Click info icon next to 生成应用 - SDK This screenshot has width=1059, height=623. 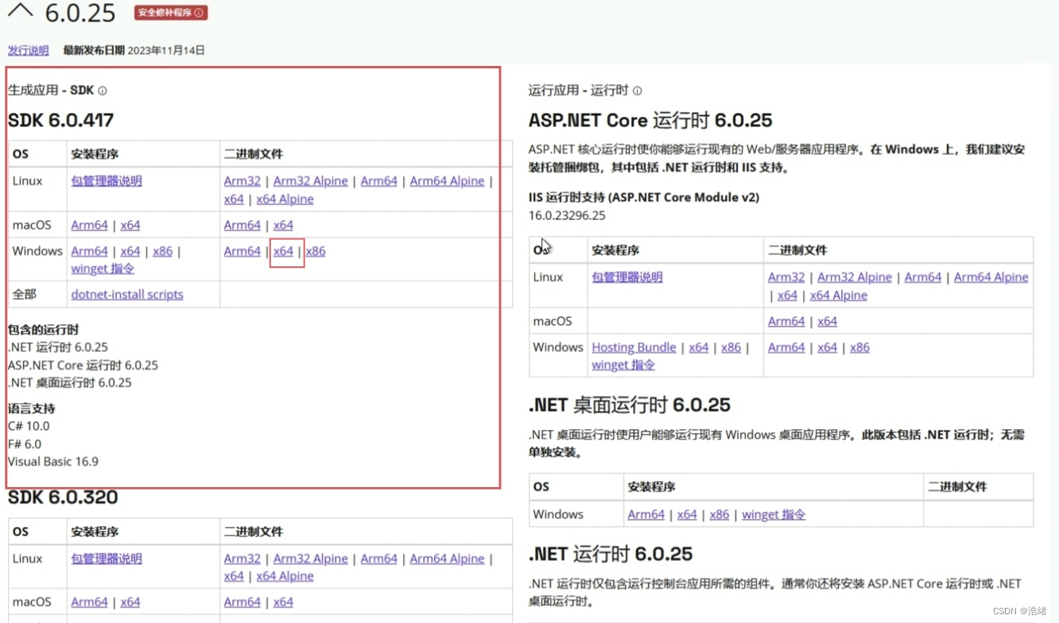[103, 91]
